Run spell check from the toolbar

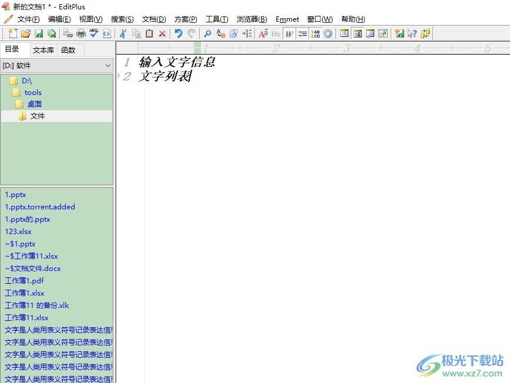coord(94,34)
